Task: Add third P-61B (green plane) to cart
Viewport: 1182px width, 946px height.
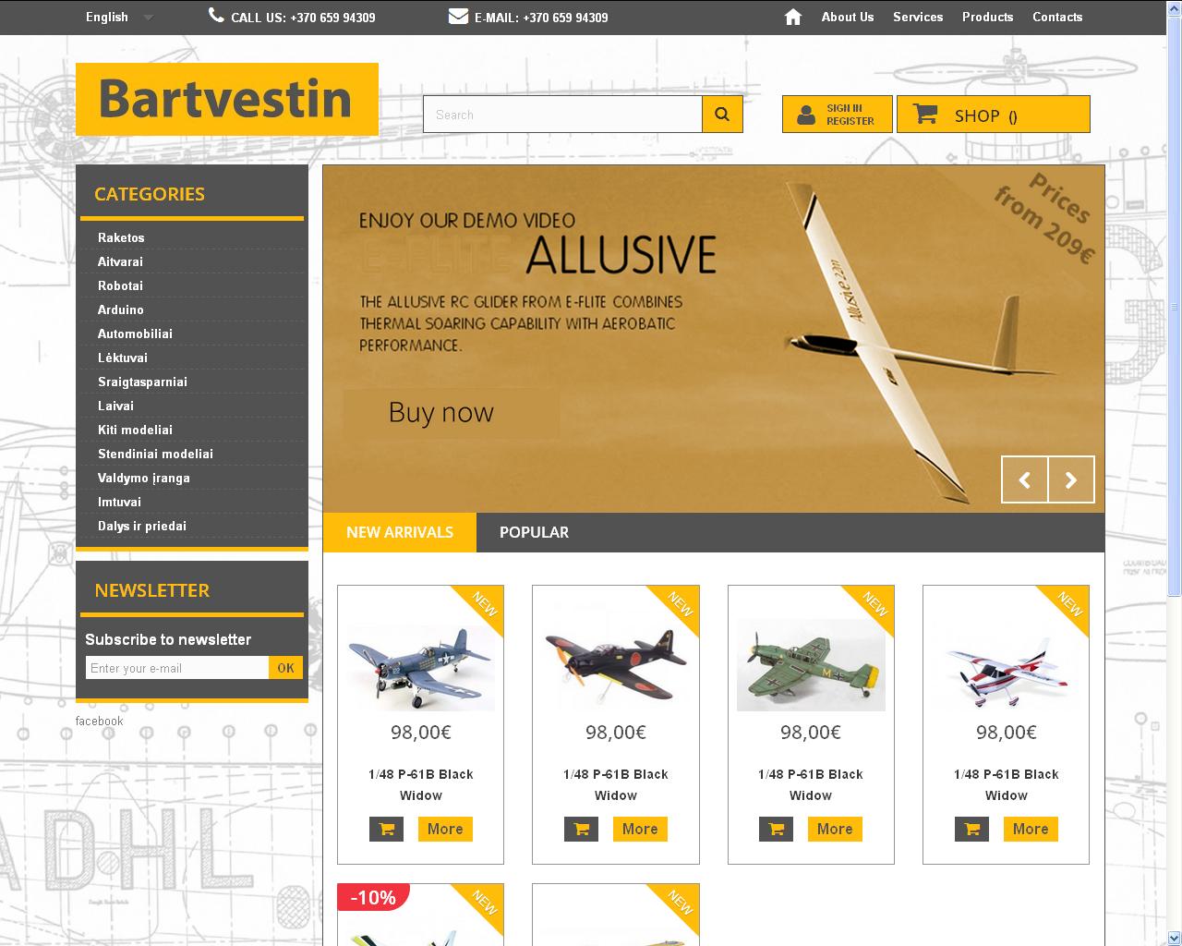Action: click(776, 829)
